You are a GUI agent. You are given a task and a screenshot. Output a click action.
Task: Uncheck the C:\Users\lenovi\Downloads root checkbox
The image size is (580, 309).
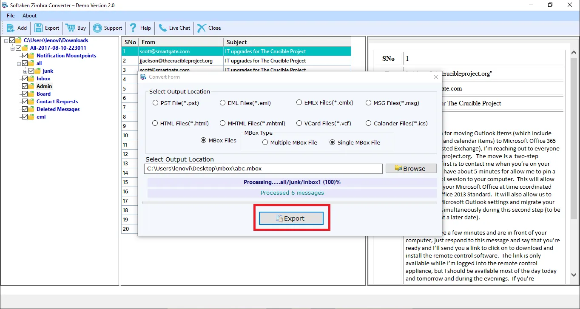coord(12,40)
